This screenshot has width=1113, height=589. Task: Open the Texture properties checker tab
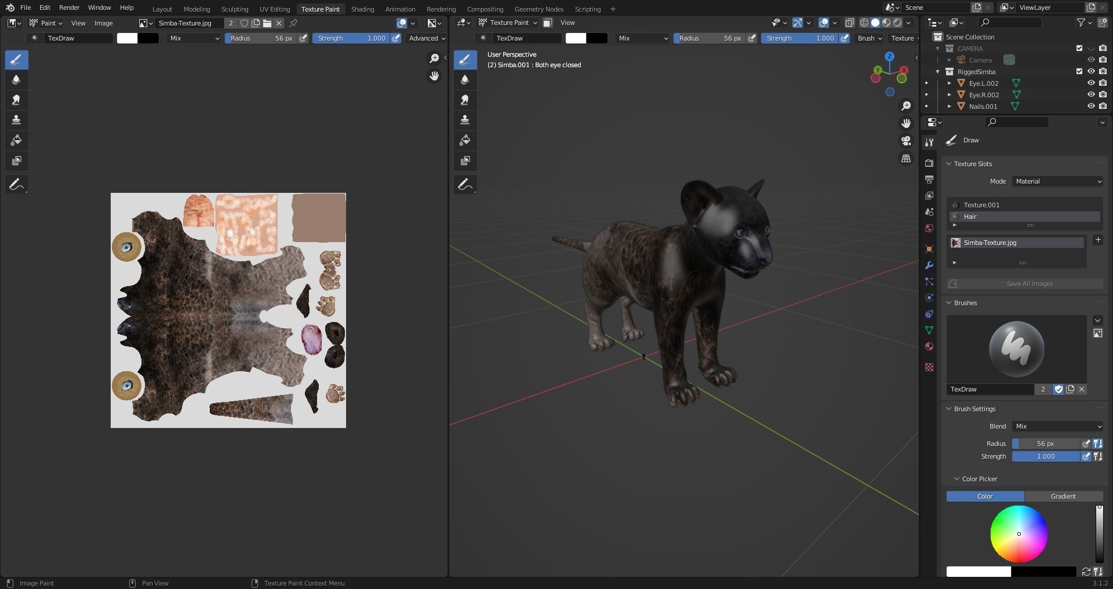tap(929, 367)
